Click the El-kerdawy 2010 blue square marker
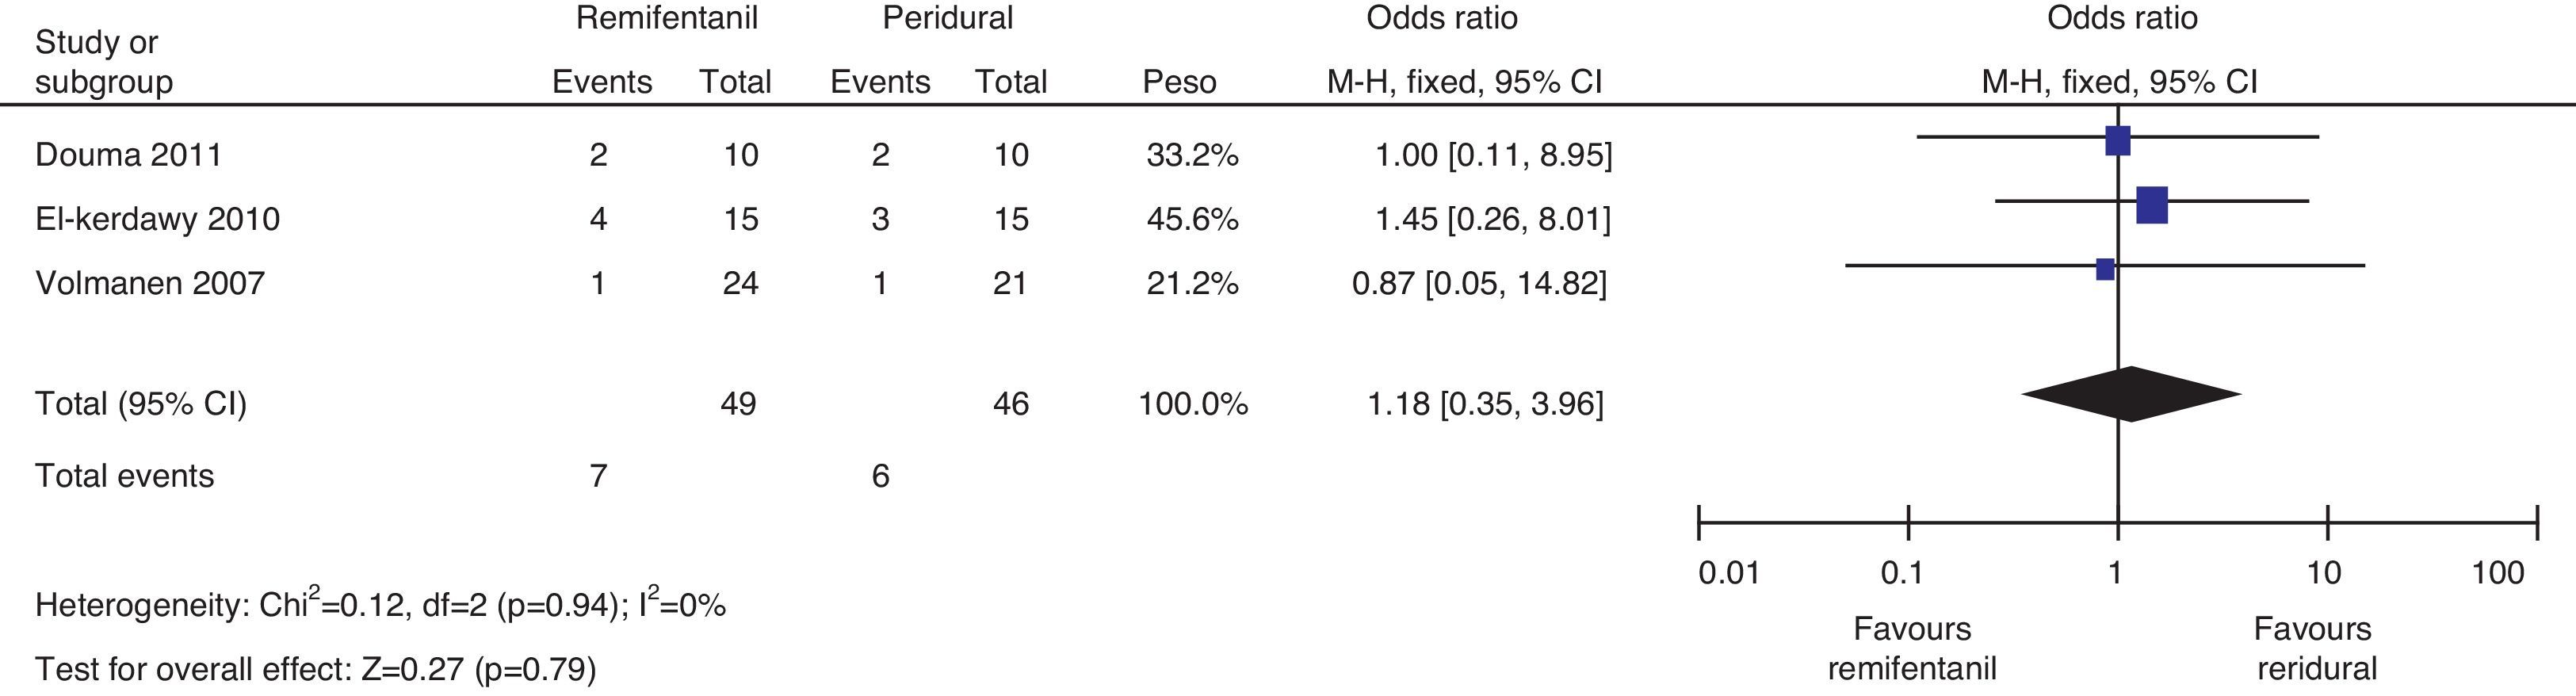Image resolution: width=2576 pixels, height=696 pixels. coord(2151,205)
